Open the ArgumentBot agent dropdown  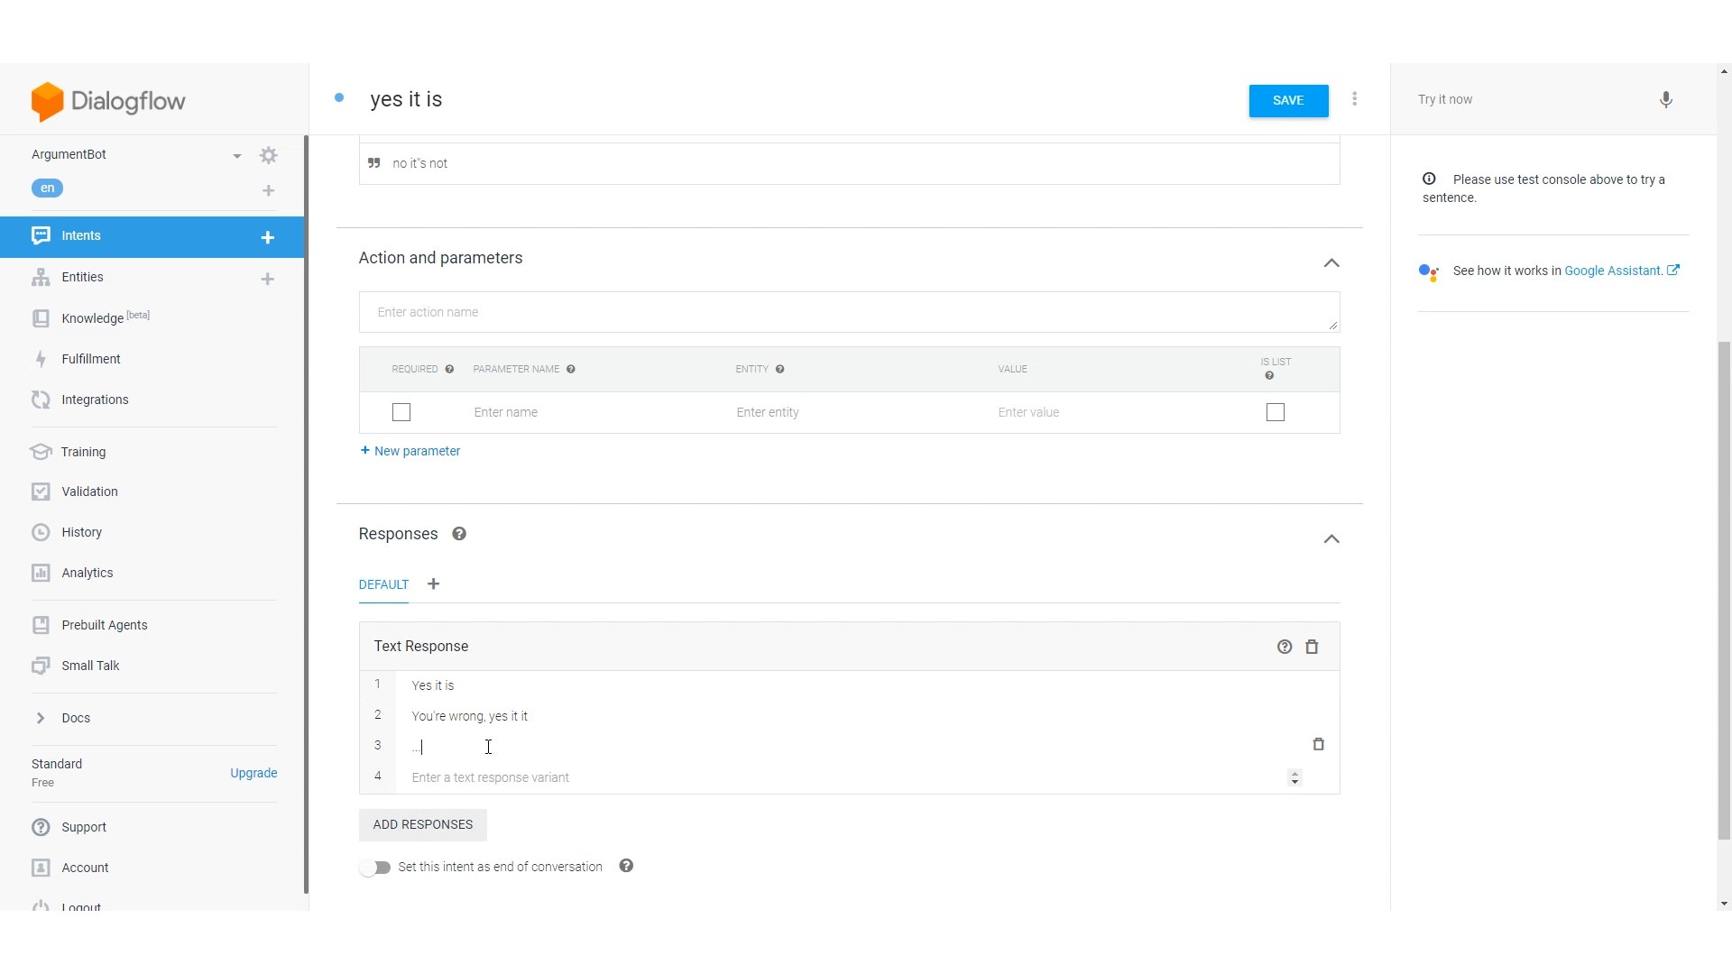pos(236,156)
